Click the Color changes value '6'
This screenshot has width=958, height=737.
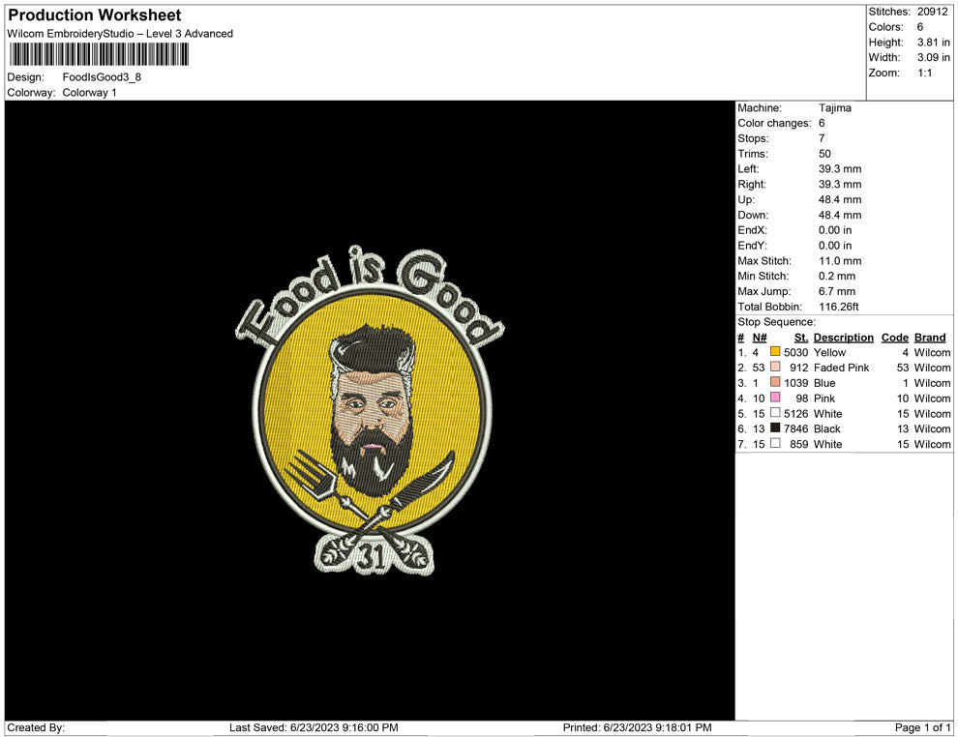822,124
